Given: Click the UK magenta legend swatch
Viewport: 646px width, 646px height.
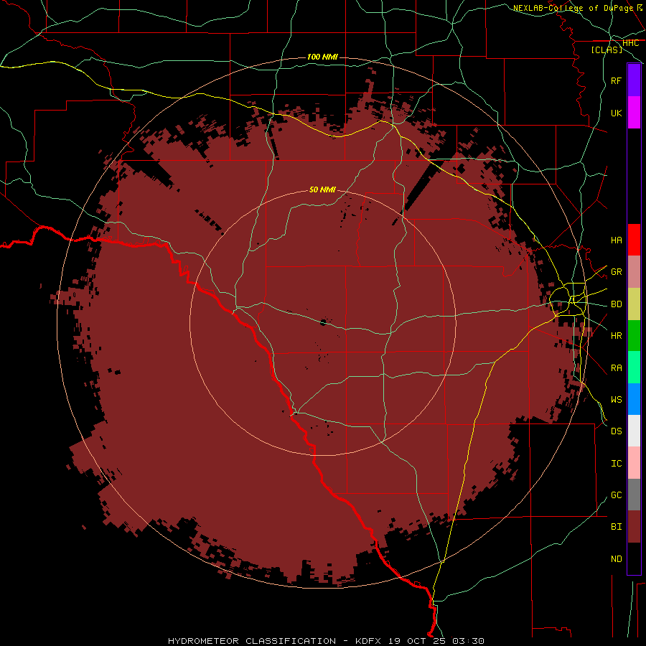Looking at the screenshot, I should point(634,113).
